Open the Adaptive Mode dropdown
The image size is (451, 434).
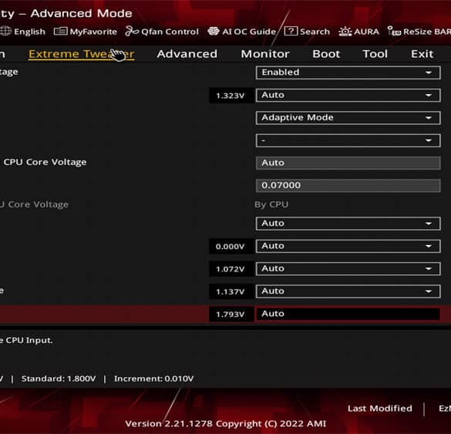348,118
